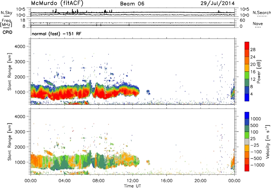Click the 'N.Sky' legend label

pyautogui.click(x=6, y=13)
